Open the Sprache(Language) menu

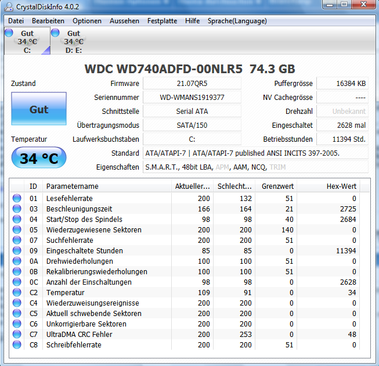click(237, 21)
